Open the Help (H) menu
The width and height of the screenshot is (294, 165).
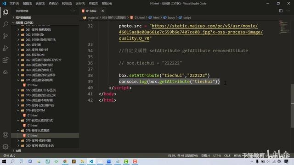(x=107, y=3)
